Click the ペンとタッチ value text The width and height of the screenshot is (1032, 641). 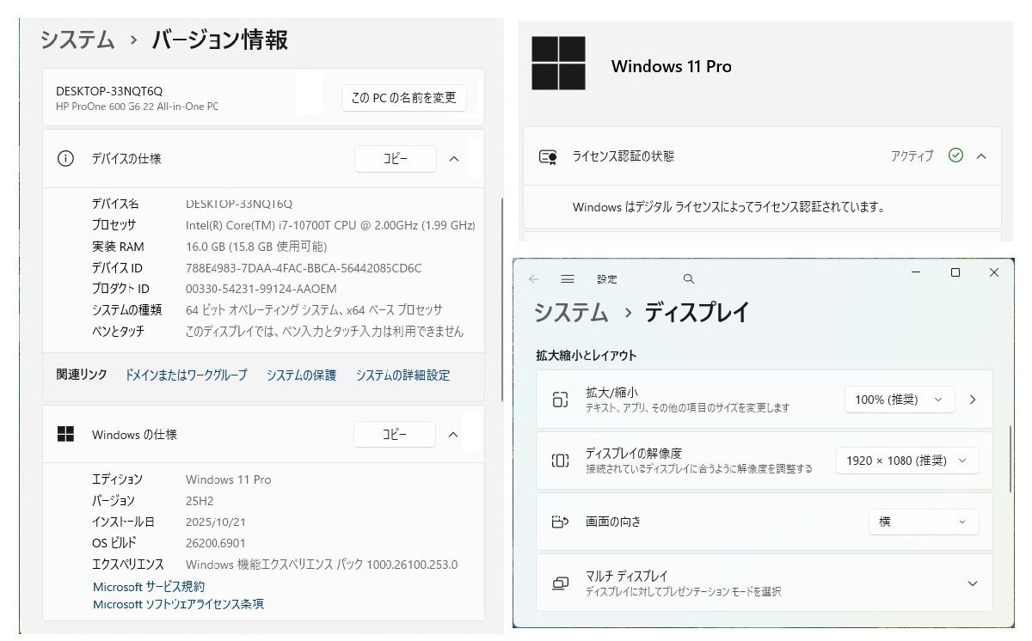click(324, 331)
